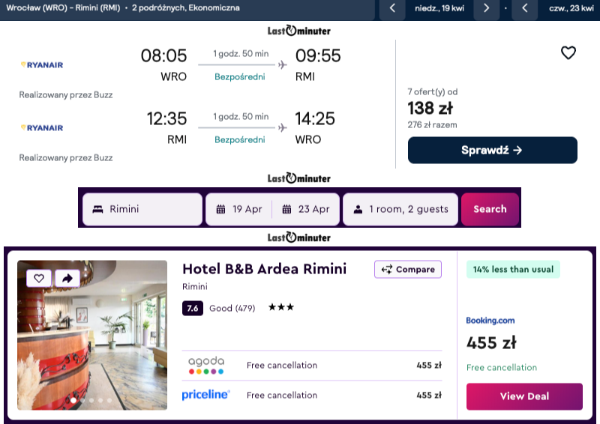
Task: Save the Ryanair flight with the heart icon
Action: [568, 52]
